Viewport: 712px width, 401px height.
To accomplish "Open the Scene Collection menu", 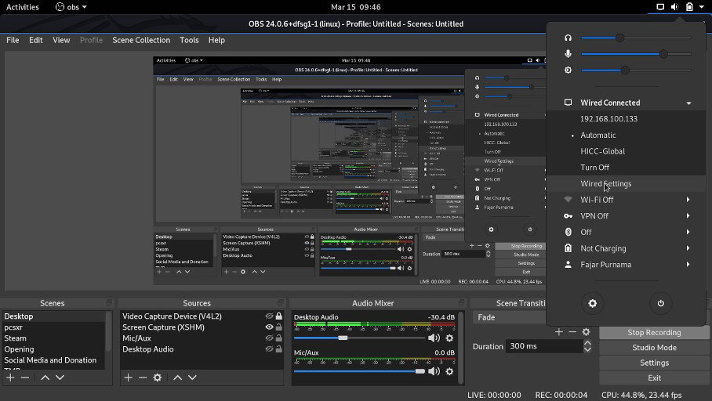I will pos(141,40).
